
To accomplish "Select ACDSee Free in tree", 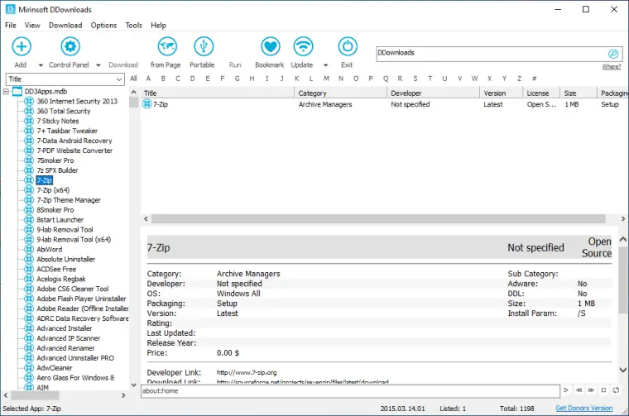I will [56, 270].
